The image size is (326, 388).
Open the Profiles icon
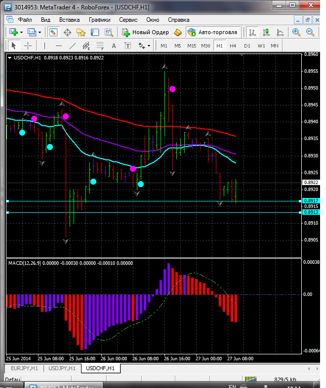point(32,32)
